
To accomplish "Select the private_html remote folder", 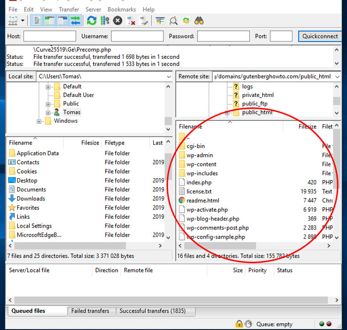I will click(258, 95).
